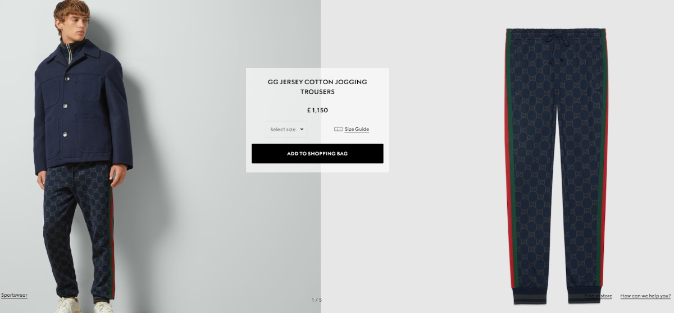This screenshot has height=313, width=674.
Task: Open the model wearing navy jacket photo
Action: click(84, 156)
